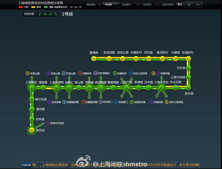Click the 人民广场 transfer station node

[x=127, y=87]
